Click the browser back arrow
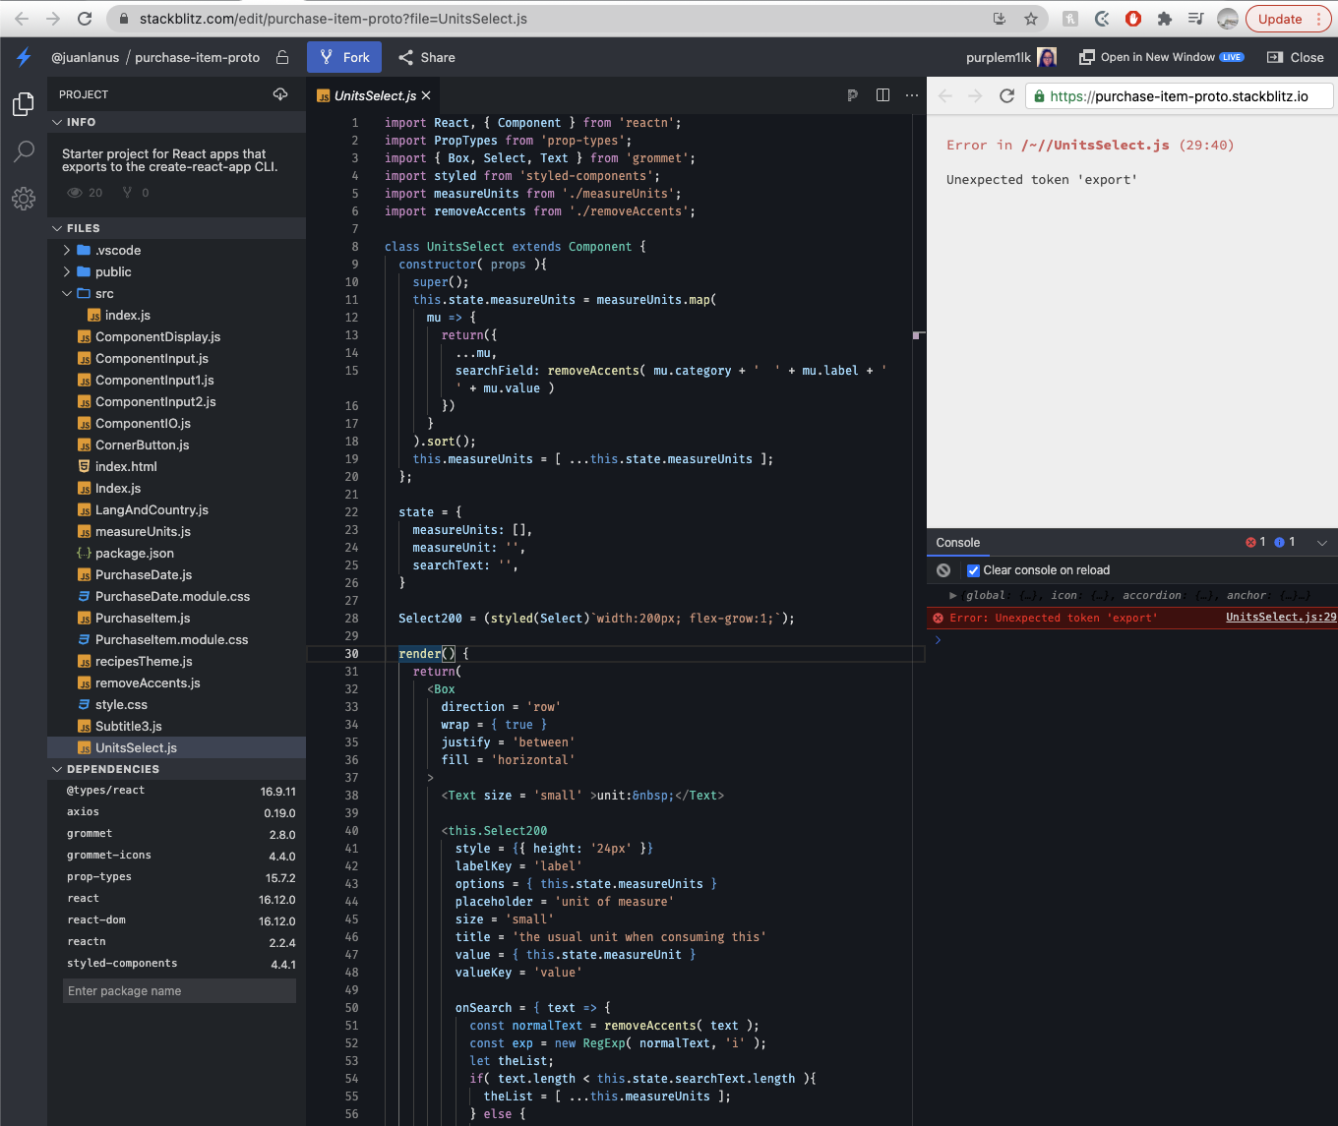The width and height of the screenshot is (1338, 1126). tap(22, 19)
